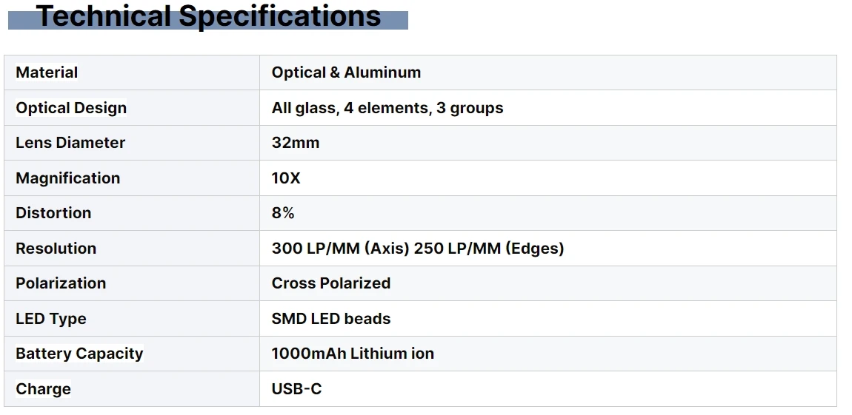Viewport: 852px width, 415px height.
Task: Select the Magnification label
Action: [x=67, y=178]
